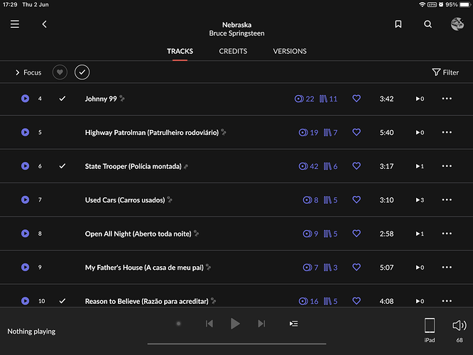Image resolution: width=473 pixels, height=355 pixels.
Task: Tap checkmark pick on Reason to Believe row
Action: click(x=62, y=301)
